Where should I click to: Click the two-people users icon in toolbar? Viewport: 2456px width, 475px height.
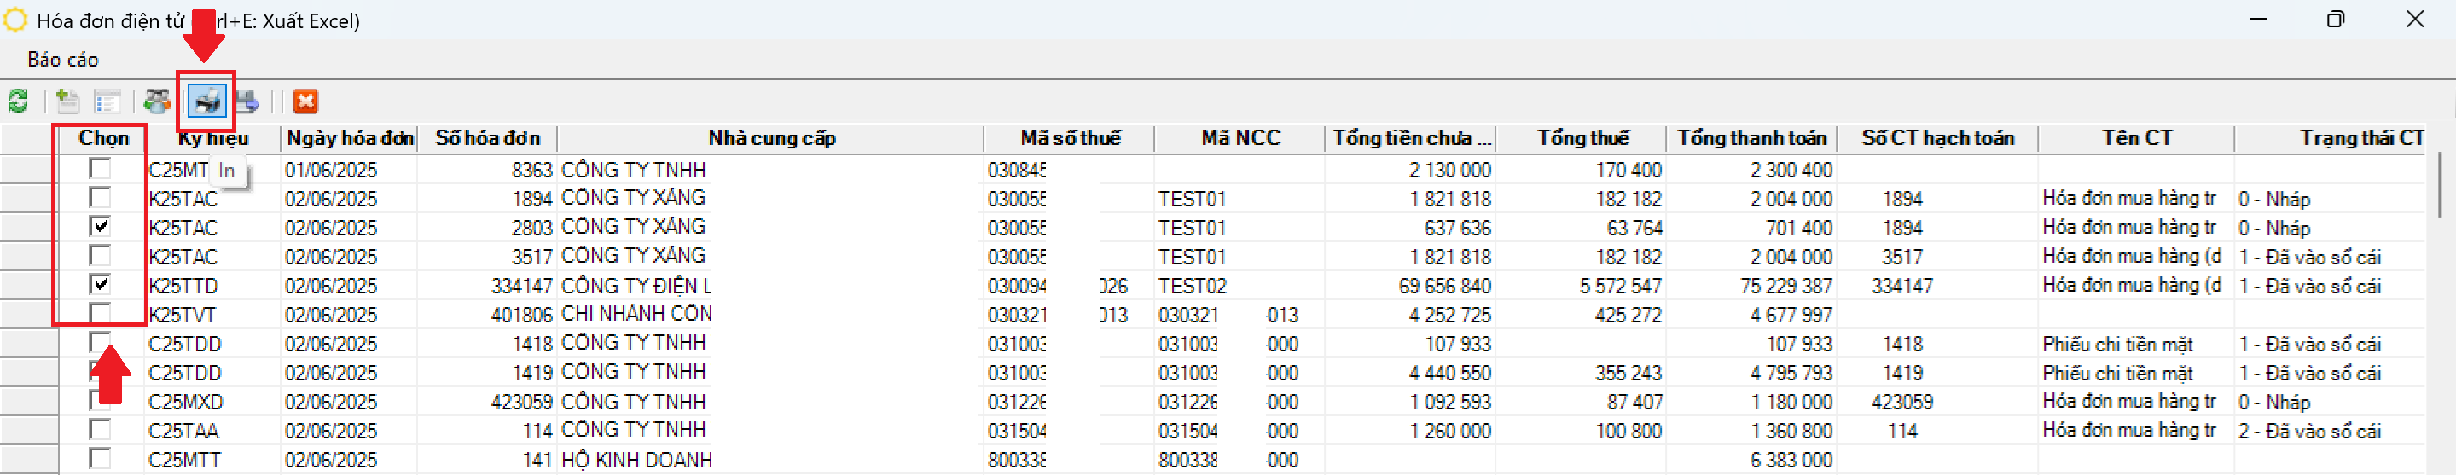(x=157, y=101)
